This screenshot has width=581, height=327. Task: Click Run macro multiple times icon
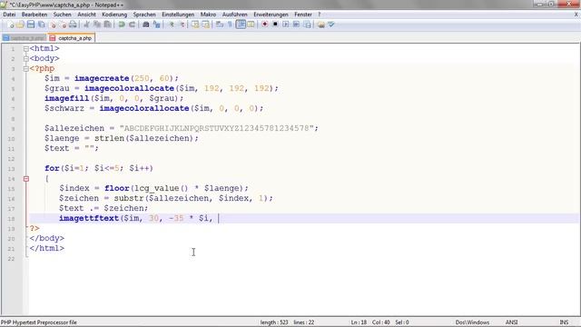point(296,25)
